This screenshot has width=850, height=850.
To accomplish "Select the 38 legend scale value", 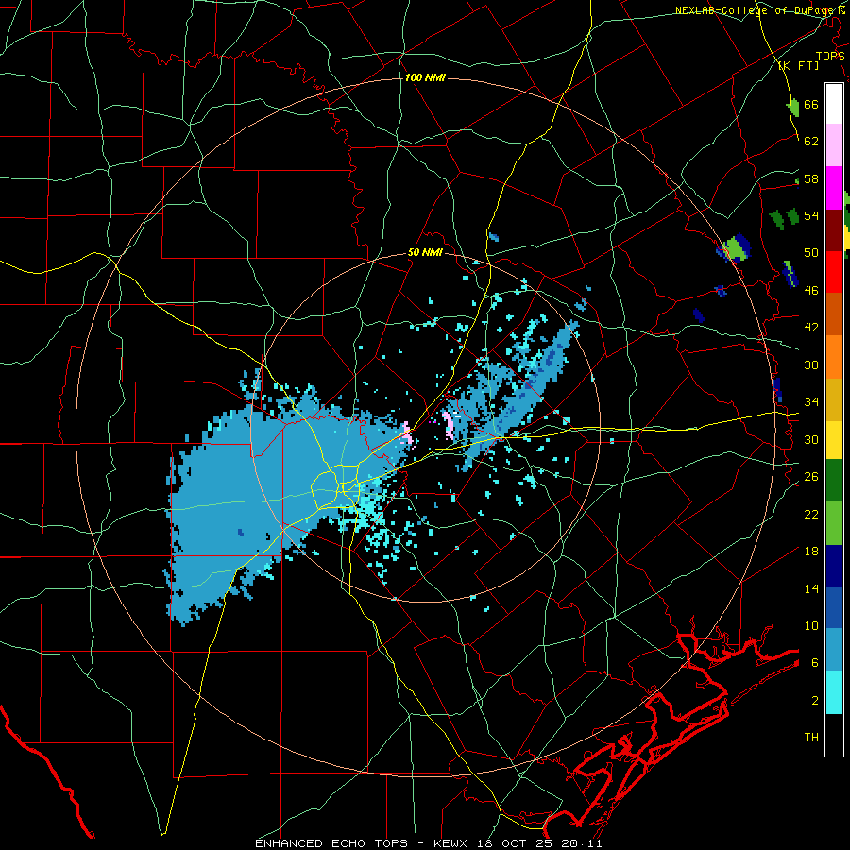I will (811, 365).
